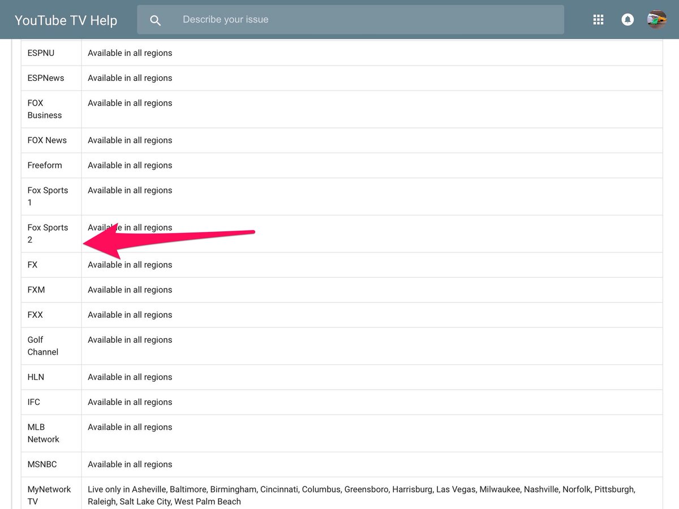Select the FOX News channel cell
The width and height of the screenshot is (679, 509).
click(51, 140)
